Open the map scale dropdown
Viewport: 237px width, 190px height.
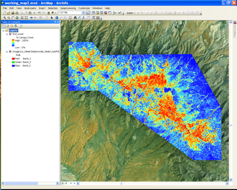coord(83,13)
